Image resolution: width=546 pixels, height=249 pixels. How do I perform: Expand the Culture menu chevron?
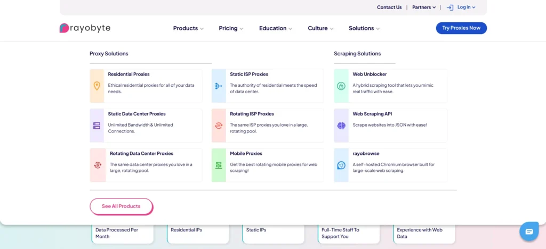(x=332, y=29)
